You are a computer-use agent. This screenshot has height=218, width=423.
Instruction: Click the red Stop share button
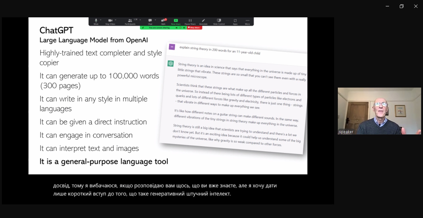(194, 28)
